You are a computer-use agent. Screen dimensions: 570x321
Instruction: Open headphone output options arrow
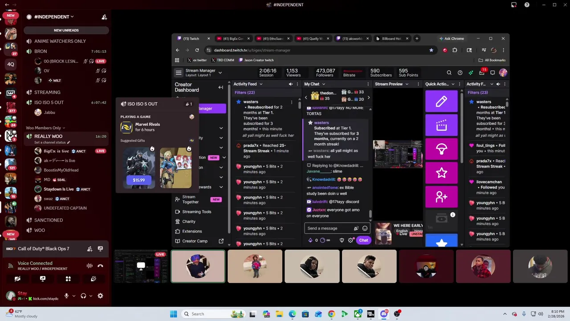click(x=90, y=296)
